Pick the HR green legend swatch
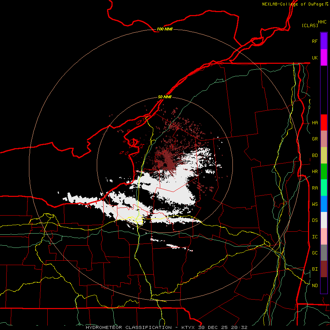Image resolution: width=330 pixels, height=330 pixels. (324, 171)
